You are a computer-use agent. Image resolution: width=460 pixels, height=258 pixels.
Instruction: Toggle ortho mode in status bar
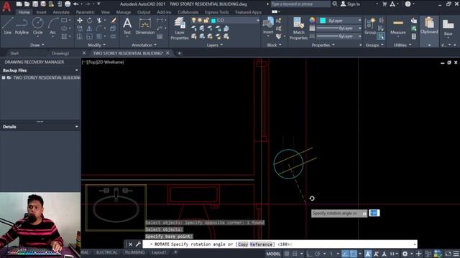(x=309, y=254)
